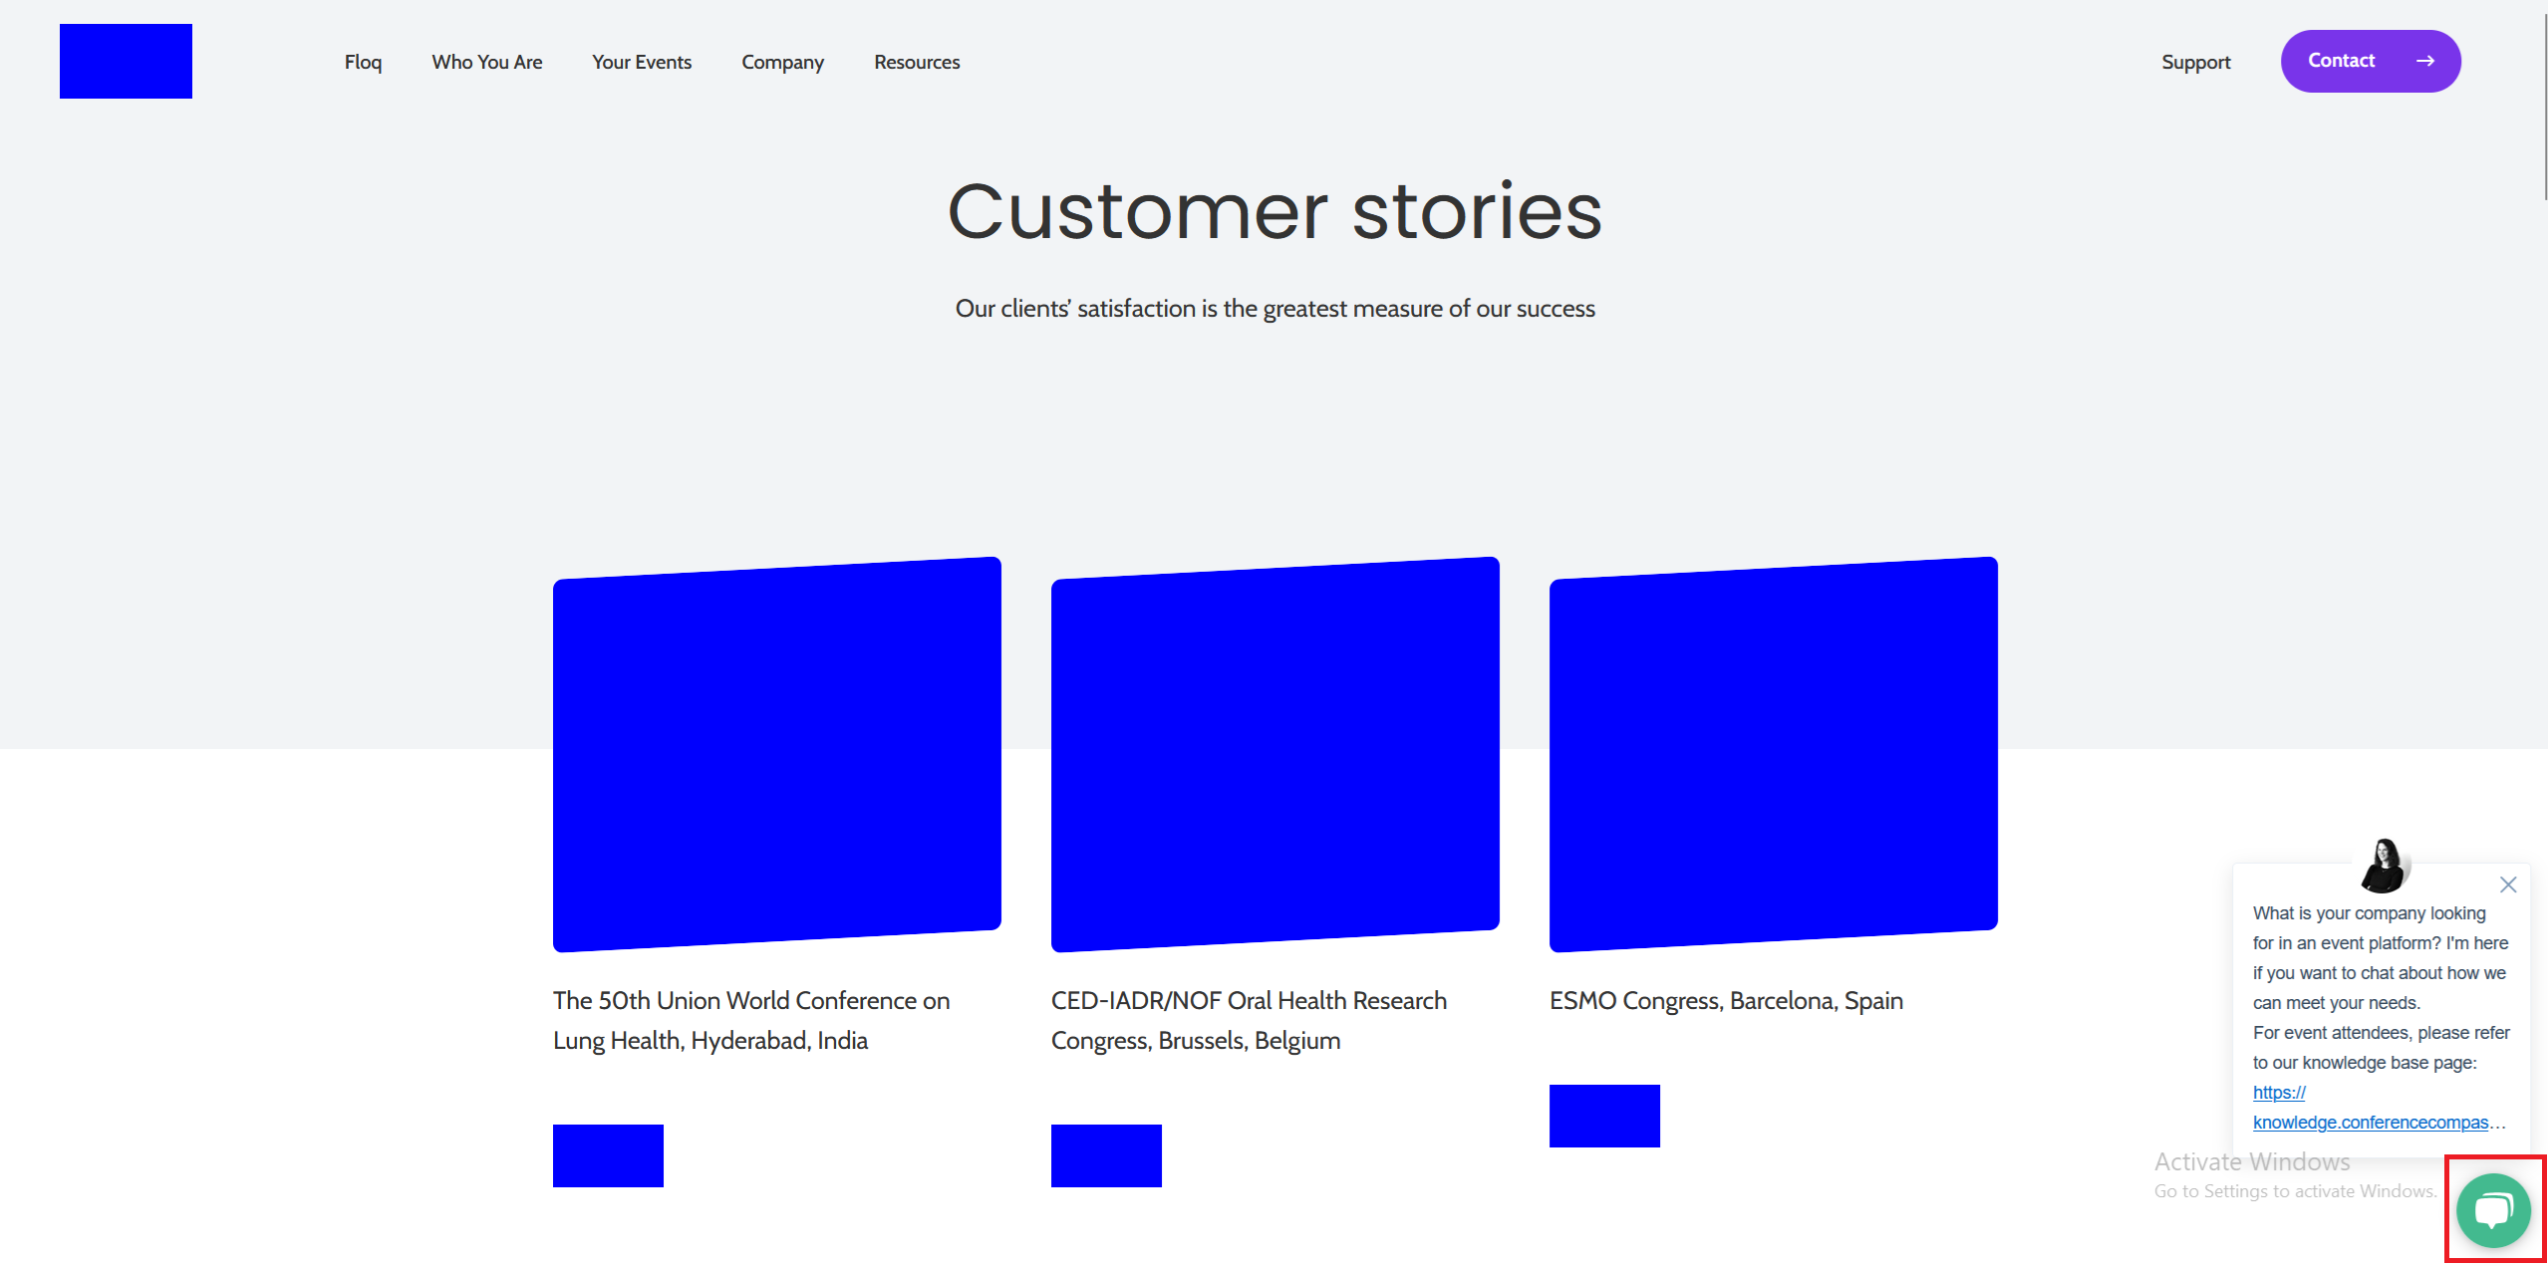Viewport: 2548px width, 1266px height.
Task: Open the Union World Conference story thumbnail
Action: (x=776, y=754)
